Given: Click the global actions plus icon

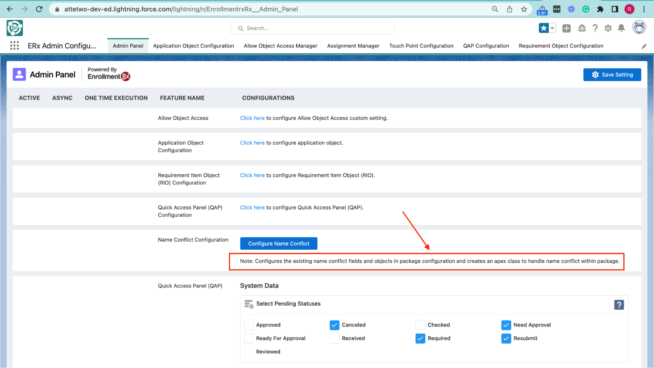Looking at the screenshot, I should coord(566,28).
